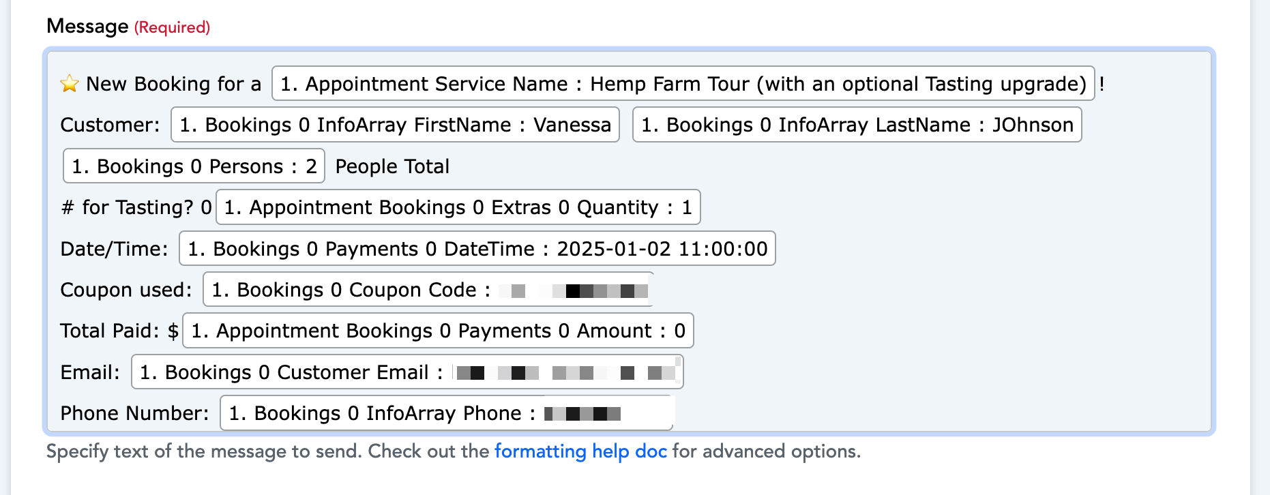Click the "Customer:" text in message
This screenshot has width=1270, height=495.
coord(110,125)
